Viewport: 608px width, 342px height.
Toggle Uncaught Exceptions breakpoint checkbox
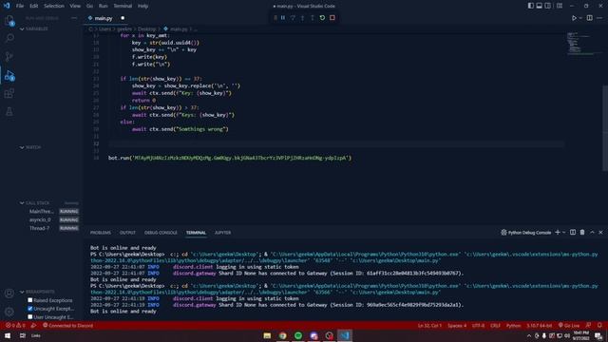(x=30, y=309)
